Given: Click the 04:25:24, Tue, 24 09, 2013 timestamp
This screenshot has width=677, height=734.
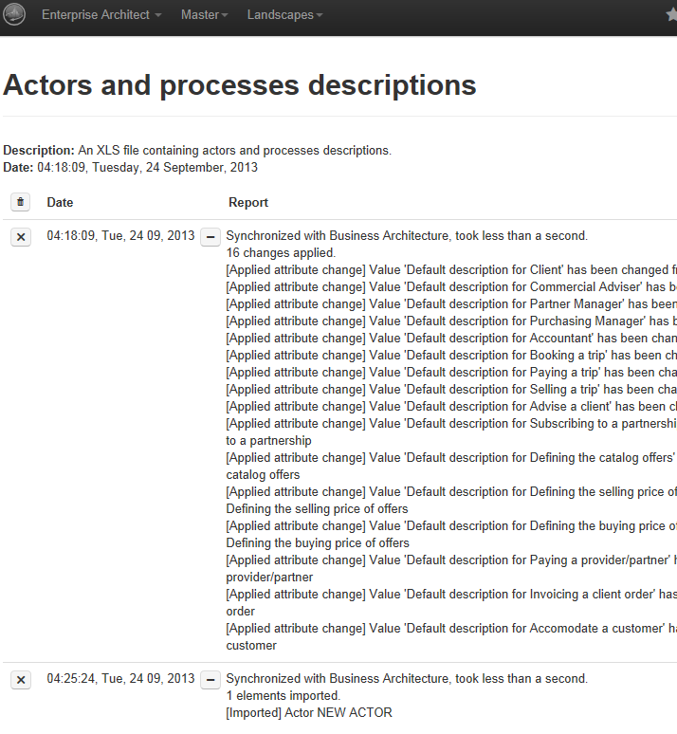Looking at the screenshot, I should pos(120,679).
